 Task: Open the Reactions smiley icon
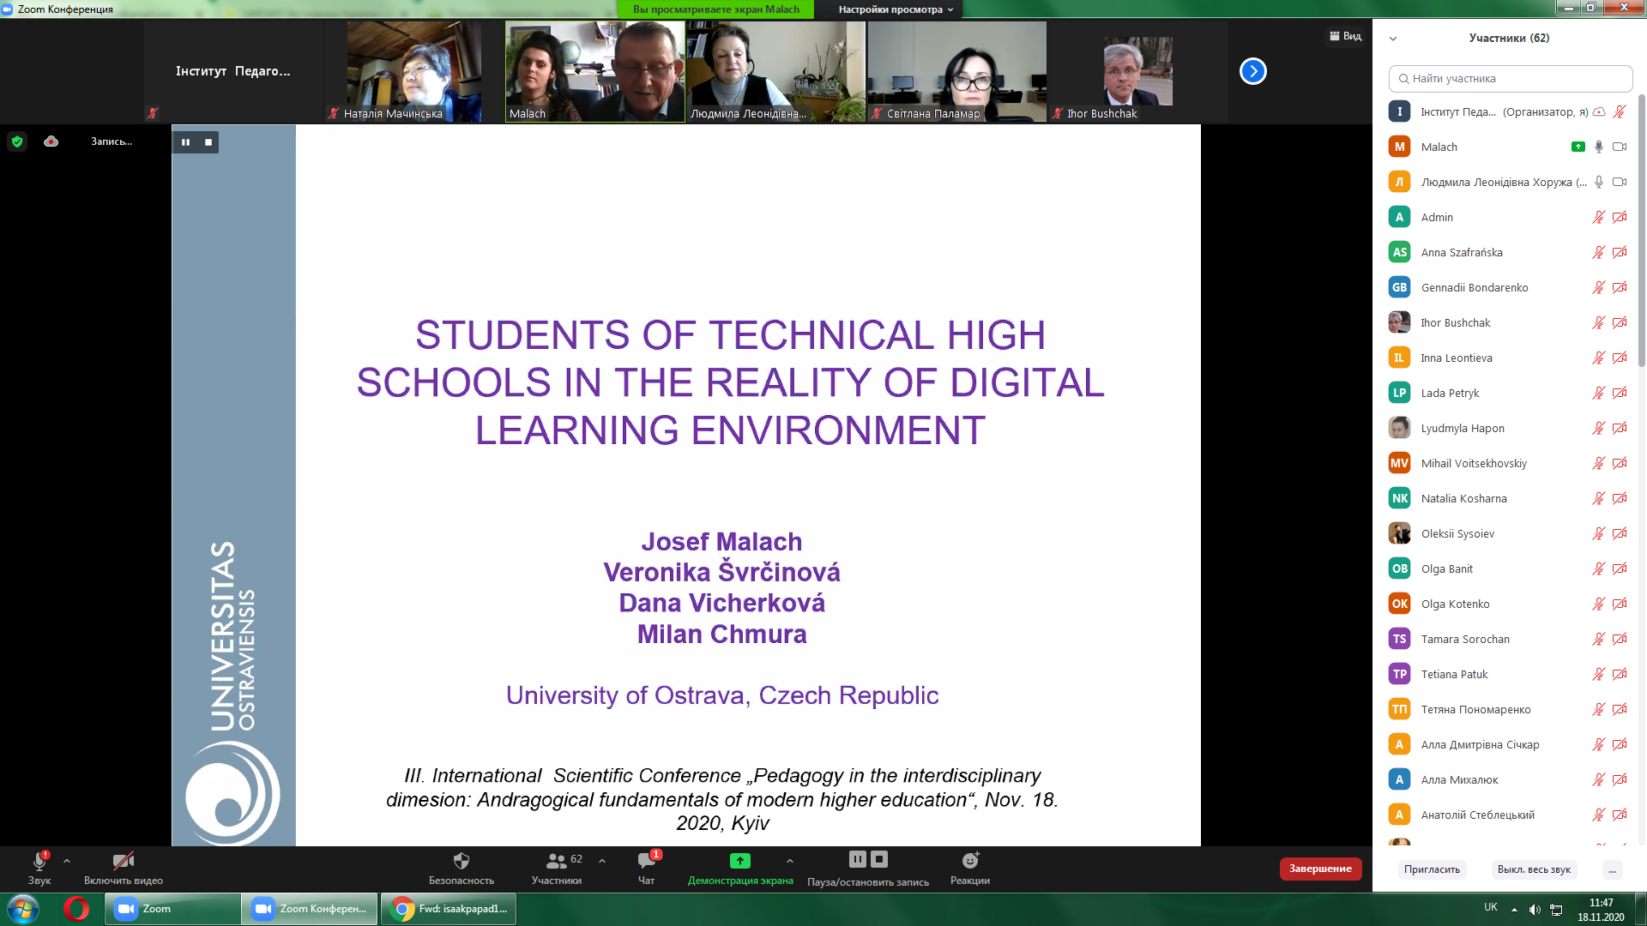click(x=970, y=861)
